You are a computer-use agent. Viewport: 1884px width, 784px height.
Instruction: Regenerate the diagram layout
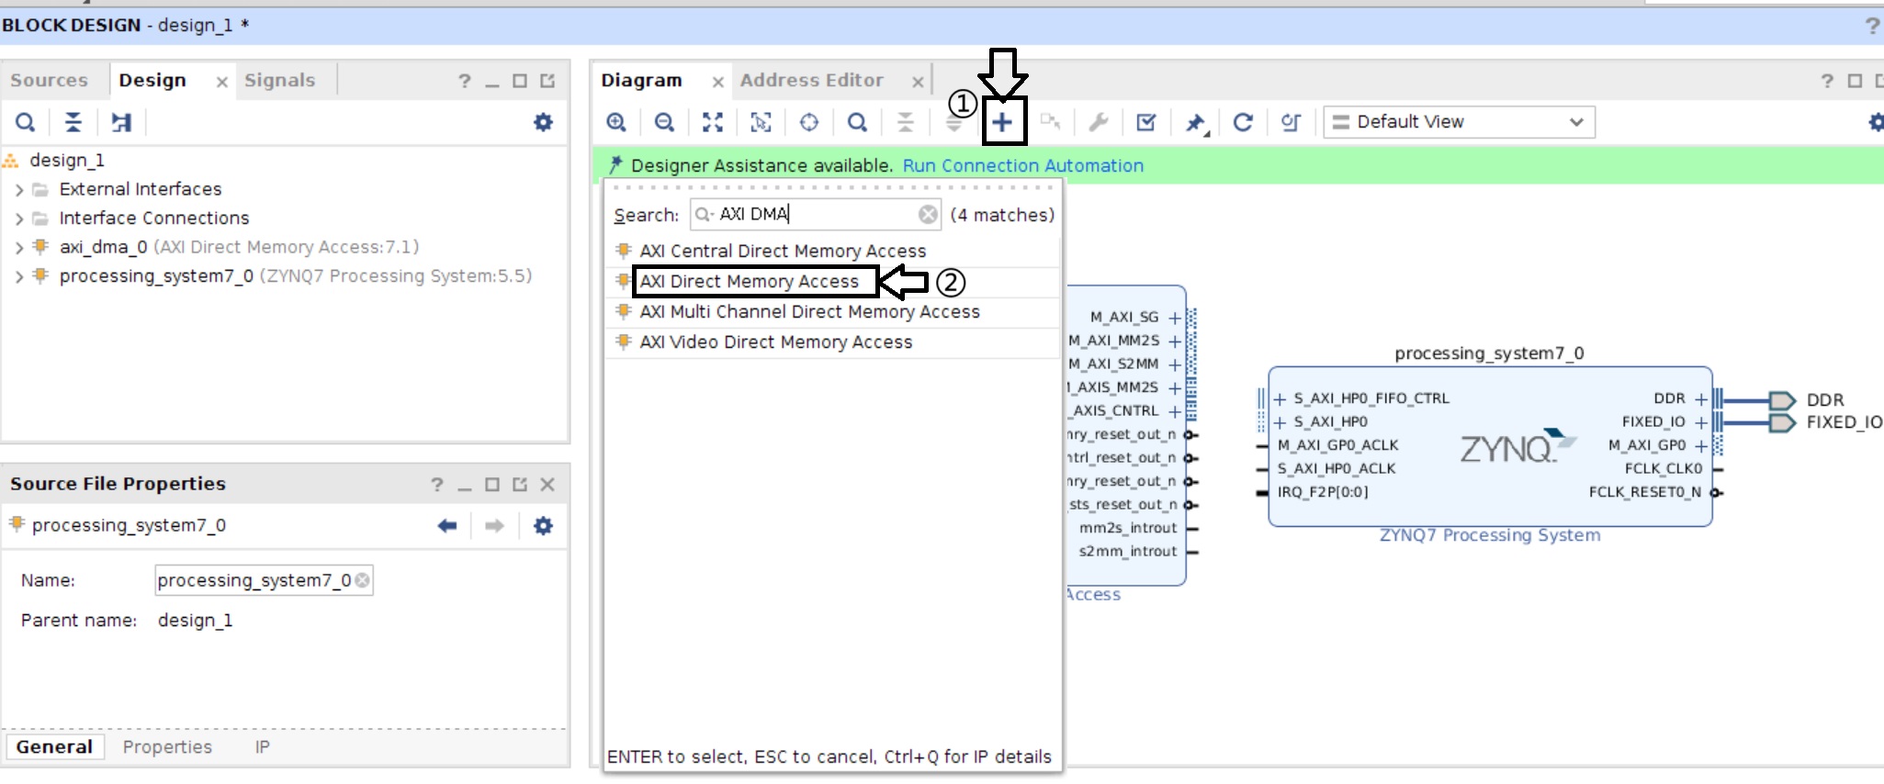tap(1243, 122)
